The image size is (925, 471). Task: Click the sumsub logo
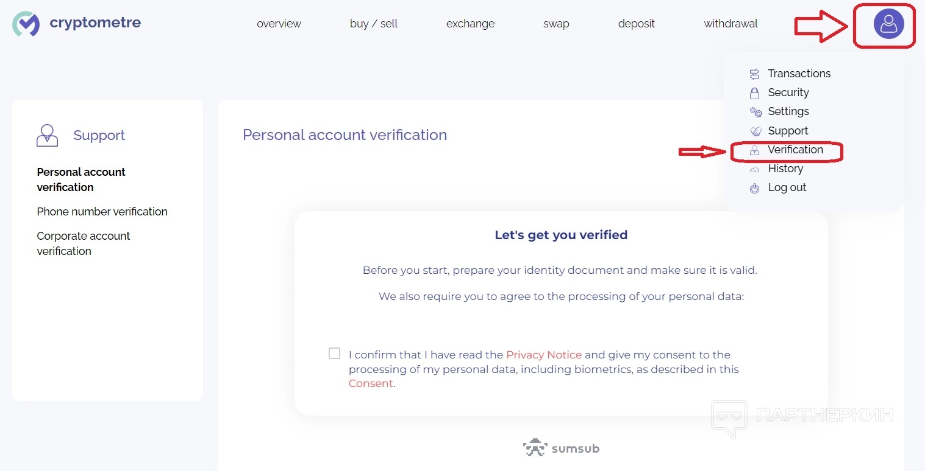click(561, 448)
